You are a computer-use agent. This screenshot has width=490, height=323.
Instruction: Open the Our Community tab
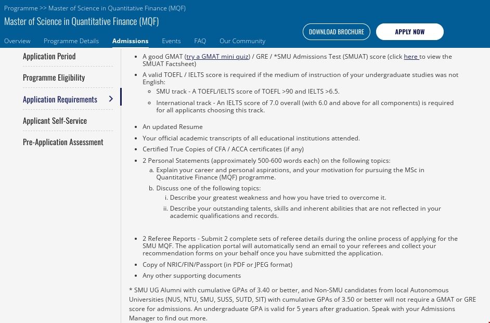(x=242, y=41)
